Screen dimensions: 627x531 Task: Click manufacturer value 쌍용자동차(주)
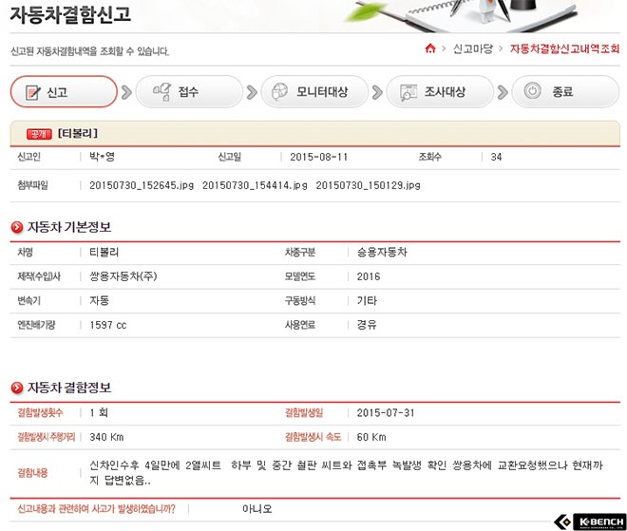click(x=123, y=276)
